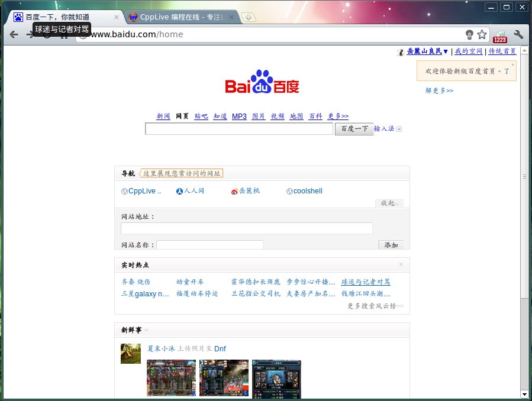Collapse the add-site form with 收起

[x=389, y=203]
